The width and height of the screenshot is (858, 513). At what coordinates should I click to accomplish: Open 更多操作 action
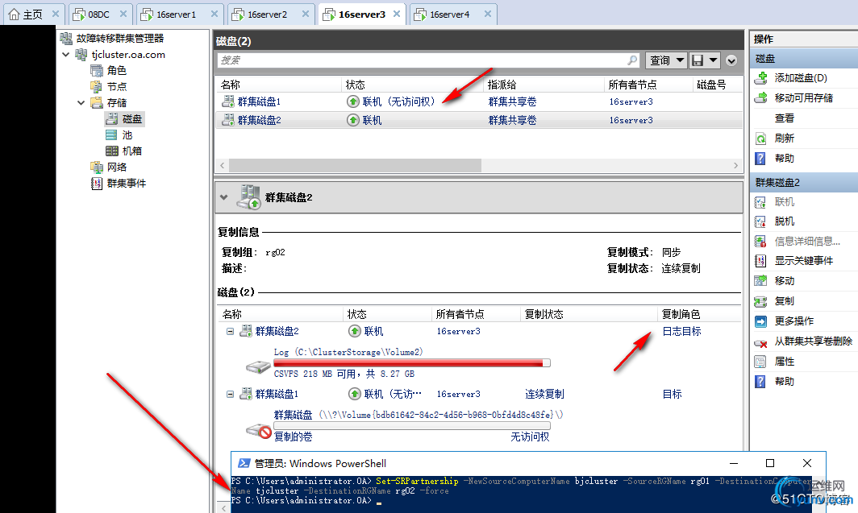794,321
